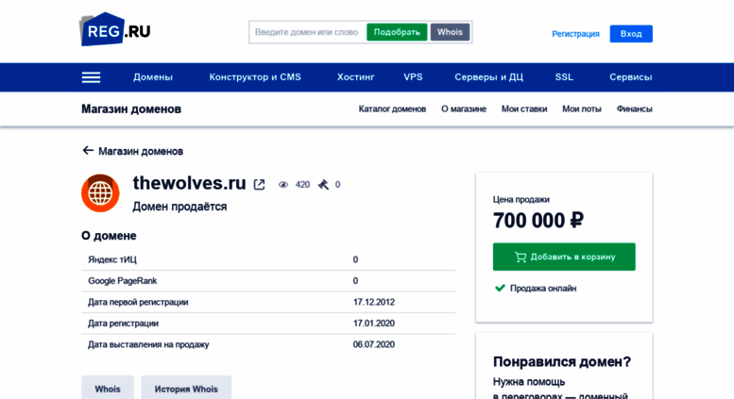
Task: Open thewolves.ru external link icon
Action: click(259, 185)
